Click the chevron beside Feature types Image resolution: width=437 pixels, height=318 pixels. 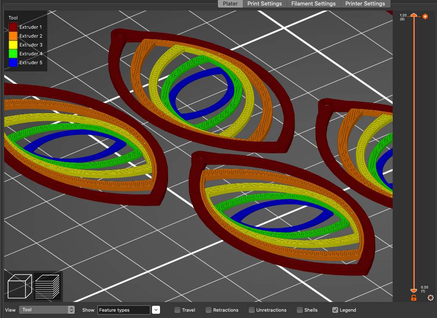156,310
